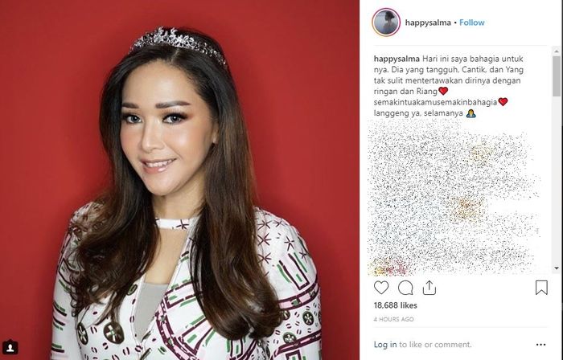
Task: Click the first red heart emoji in the caption
Action: (443, 91)
